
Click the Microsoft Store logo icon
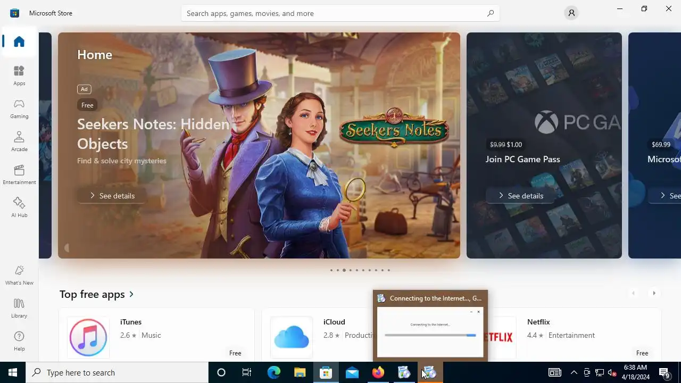(14, 13)
